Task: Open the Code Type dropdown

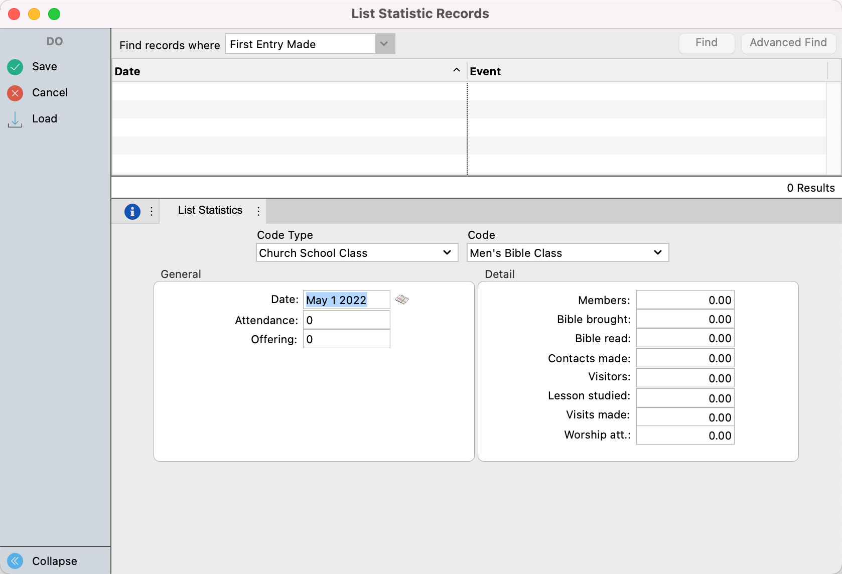Action: (357, 253)
